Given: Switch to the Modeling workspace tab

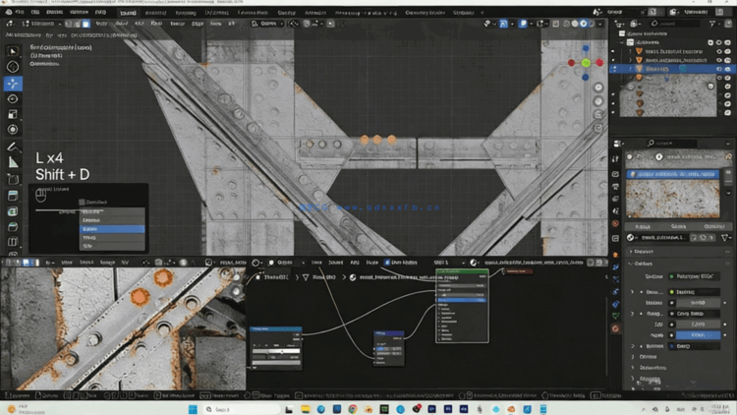Looking at the screenshot, I should point(155,13).
